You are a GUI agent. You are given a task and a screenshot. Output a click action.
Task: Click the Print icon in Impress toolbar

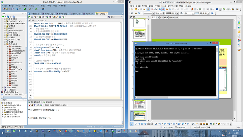(156, 9)
